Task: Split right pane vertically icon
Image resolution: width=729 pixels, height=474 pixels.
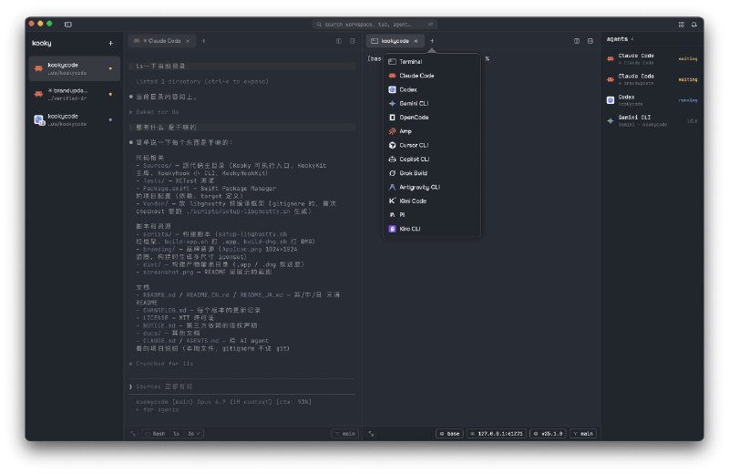Action: coord(577,41)
